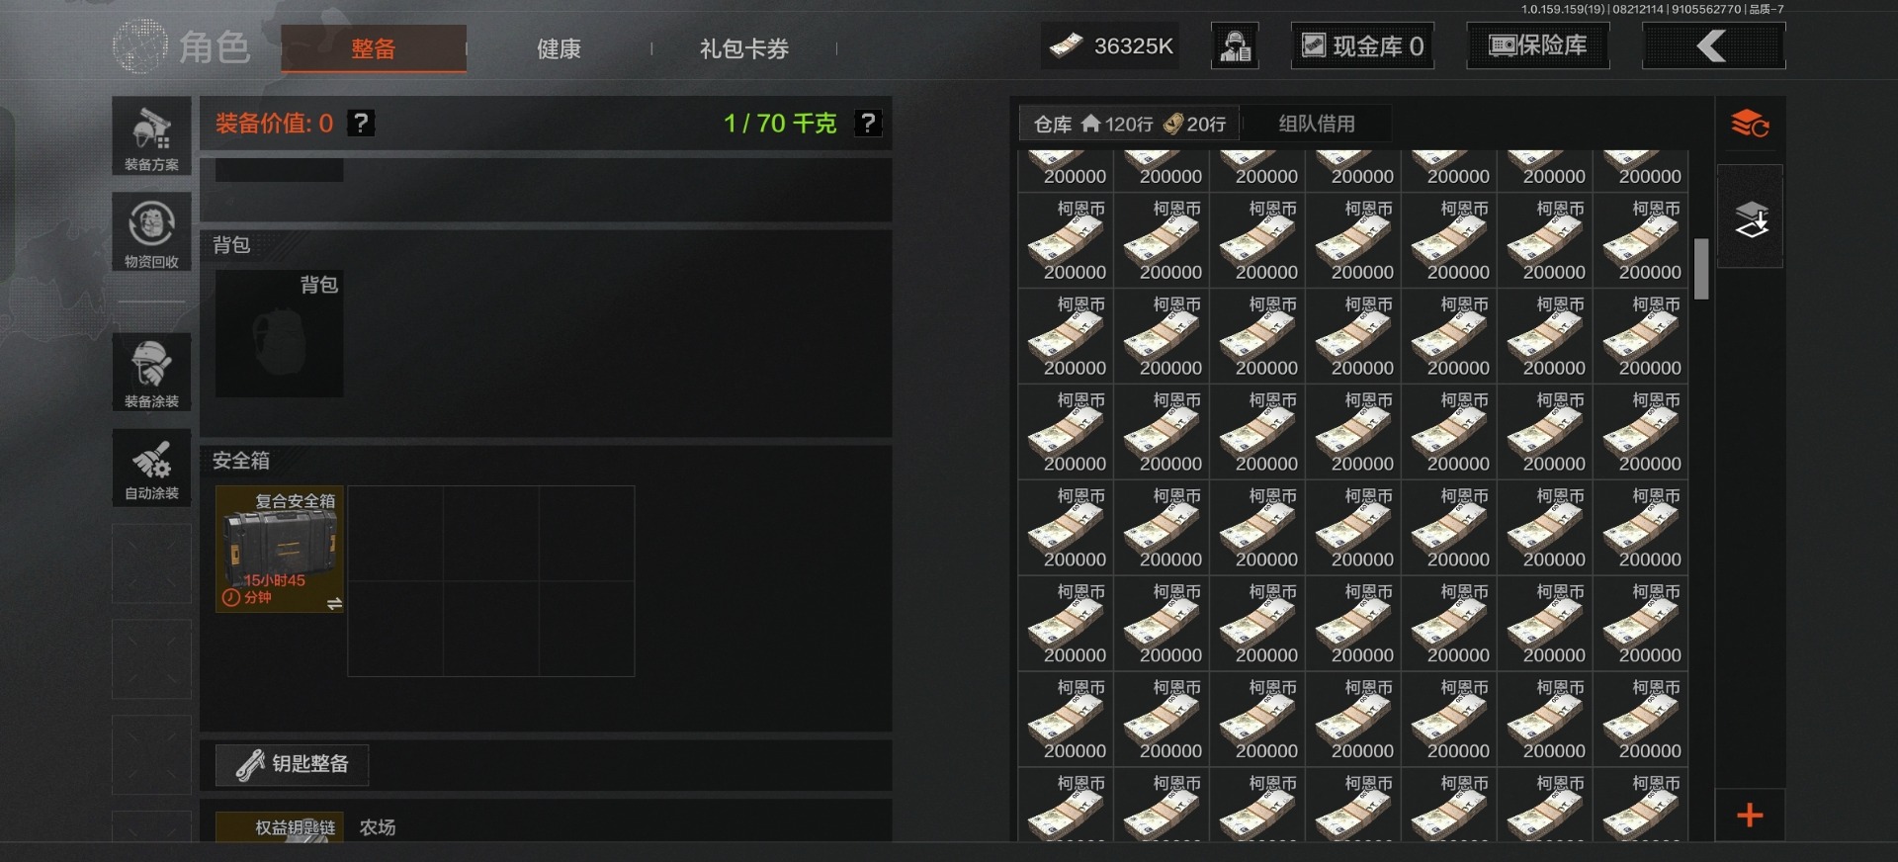1898x862 pixels.
Task: Open the 装备涂装 skin icon
Action: pos(151,372)
